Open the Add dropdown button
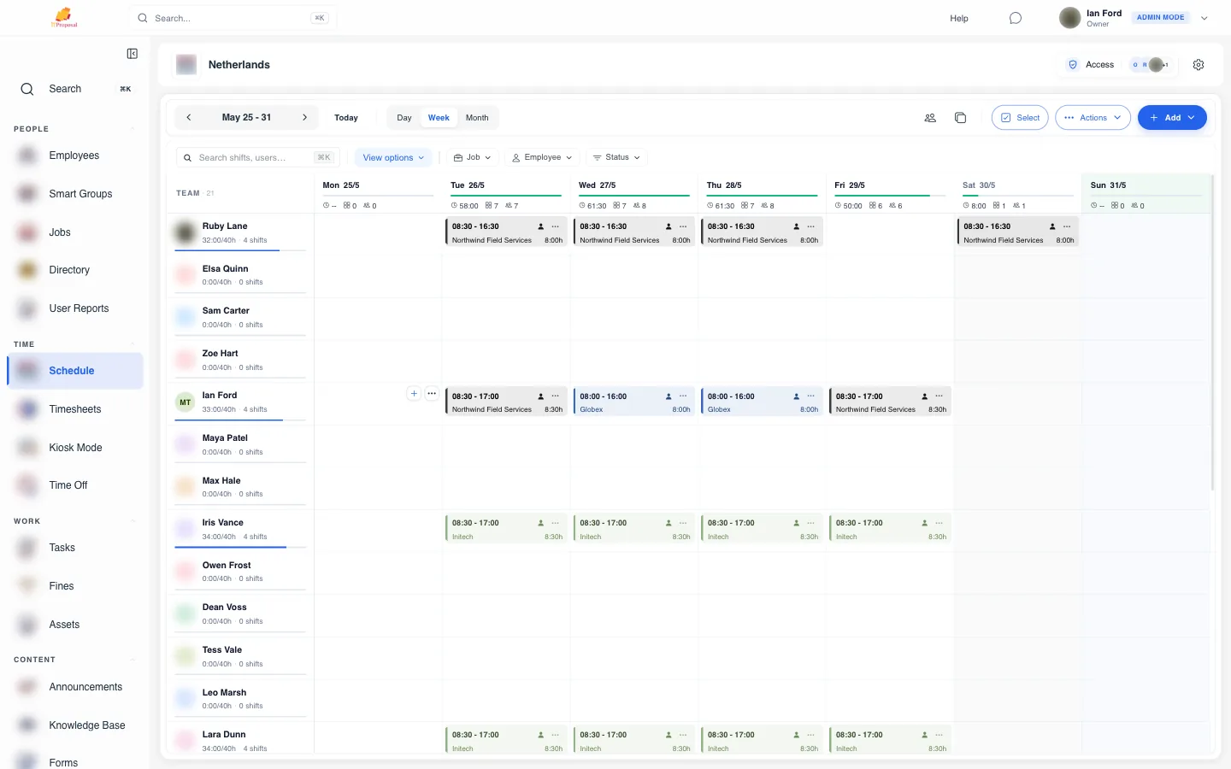1231x769 pixels. 1172,118
